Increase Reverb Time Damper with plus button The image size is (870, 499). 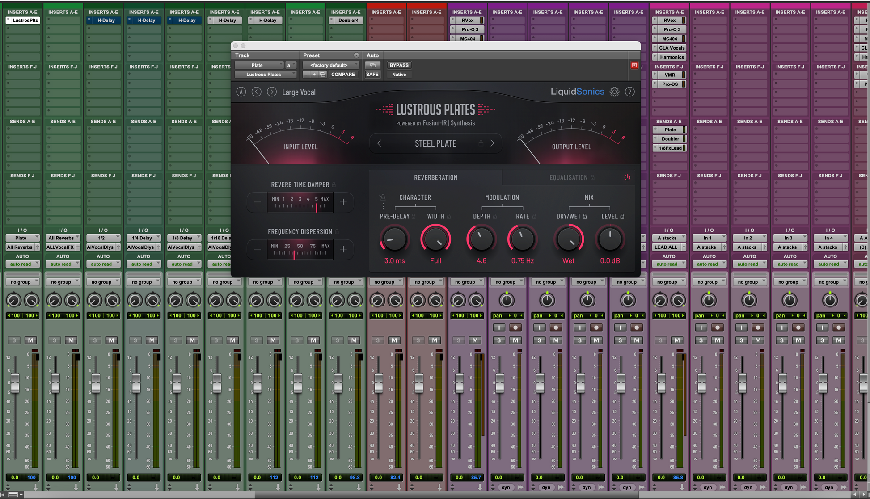tap(343, 202)
